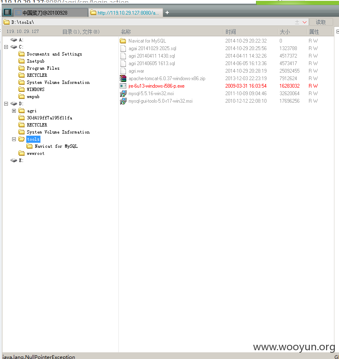
Task: Click the panel layout icon left of tabs
Action: [8, 12]
